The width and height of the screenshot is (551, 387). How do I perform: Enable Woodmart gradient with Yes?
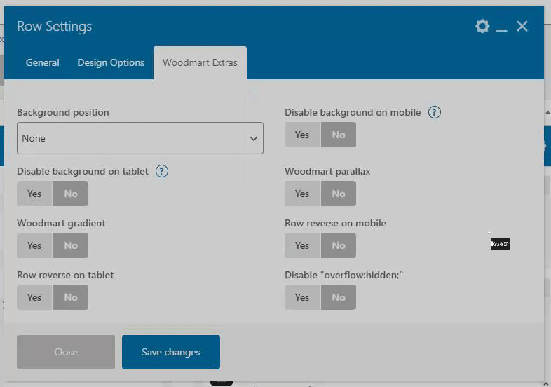coord(34,245)
